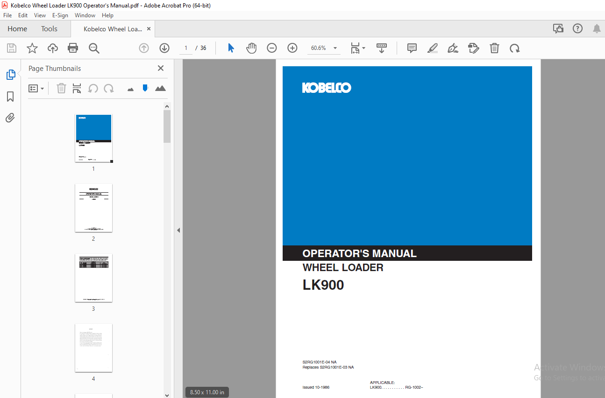Click the '8.50 x 11.00 in' page size label
This screenshot has height=398, width=605.
pyautogui.click(x=207, y=392)
